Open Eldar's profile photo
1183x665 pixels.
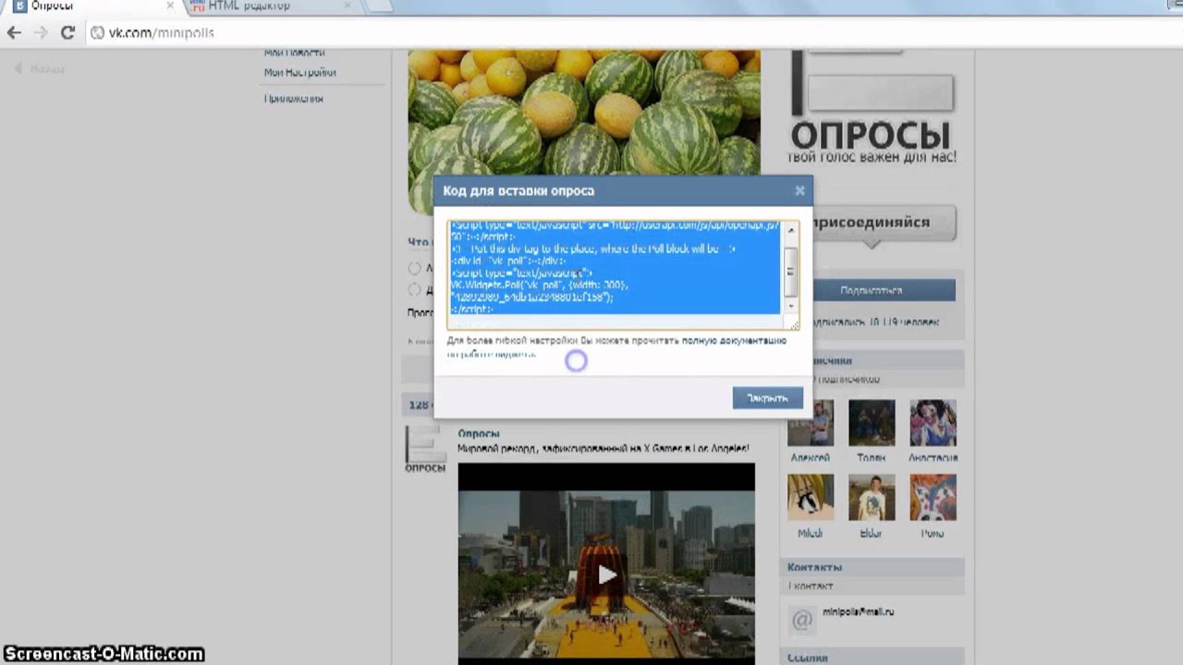coord(872,498)
